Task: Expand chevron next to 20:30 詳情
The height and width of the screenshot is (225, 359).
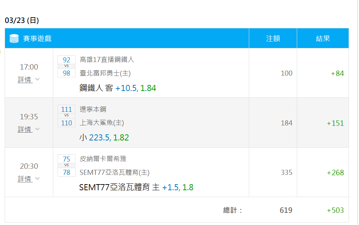Action: 38,178
